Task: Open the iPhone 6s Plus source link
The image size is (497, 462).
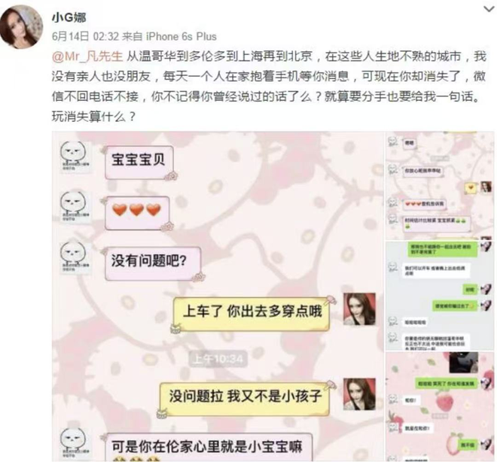Action: tap(181, 36)
